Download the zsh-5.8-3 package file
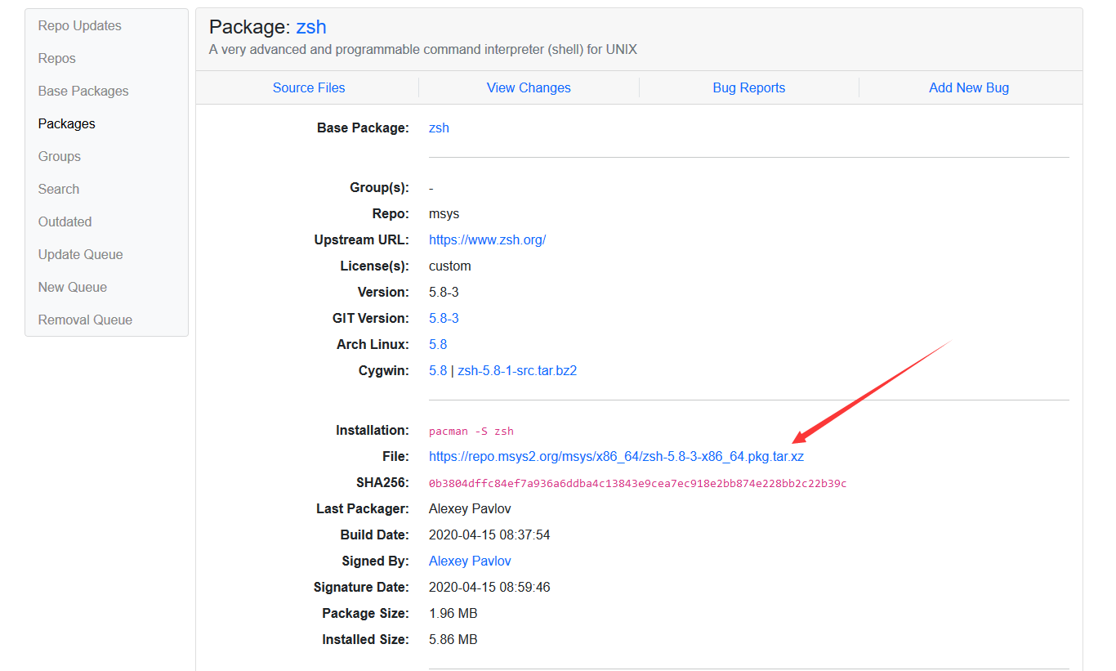 tap(616, 457)
